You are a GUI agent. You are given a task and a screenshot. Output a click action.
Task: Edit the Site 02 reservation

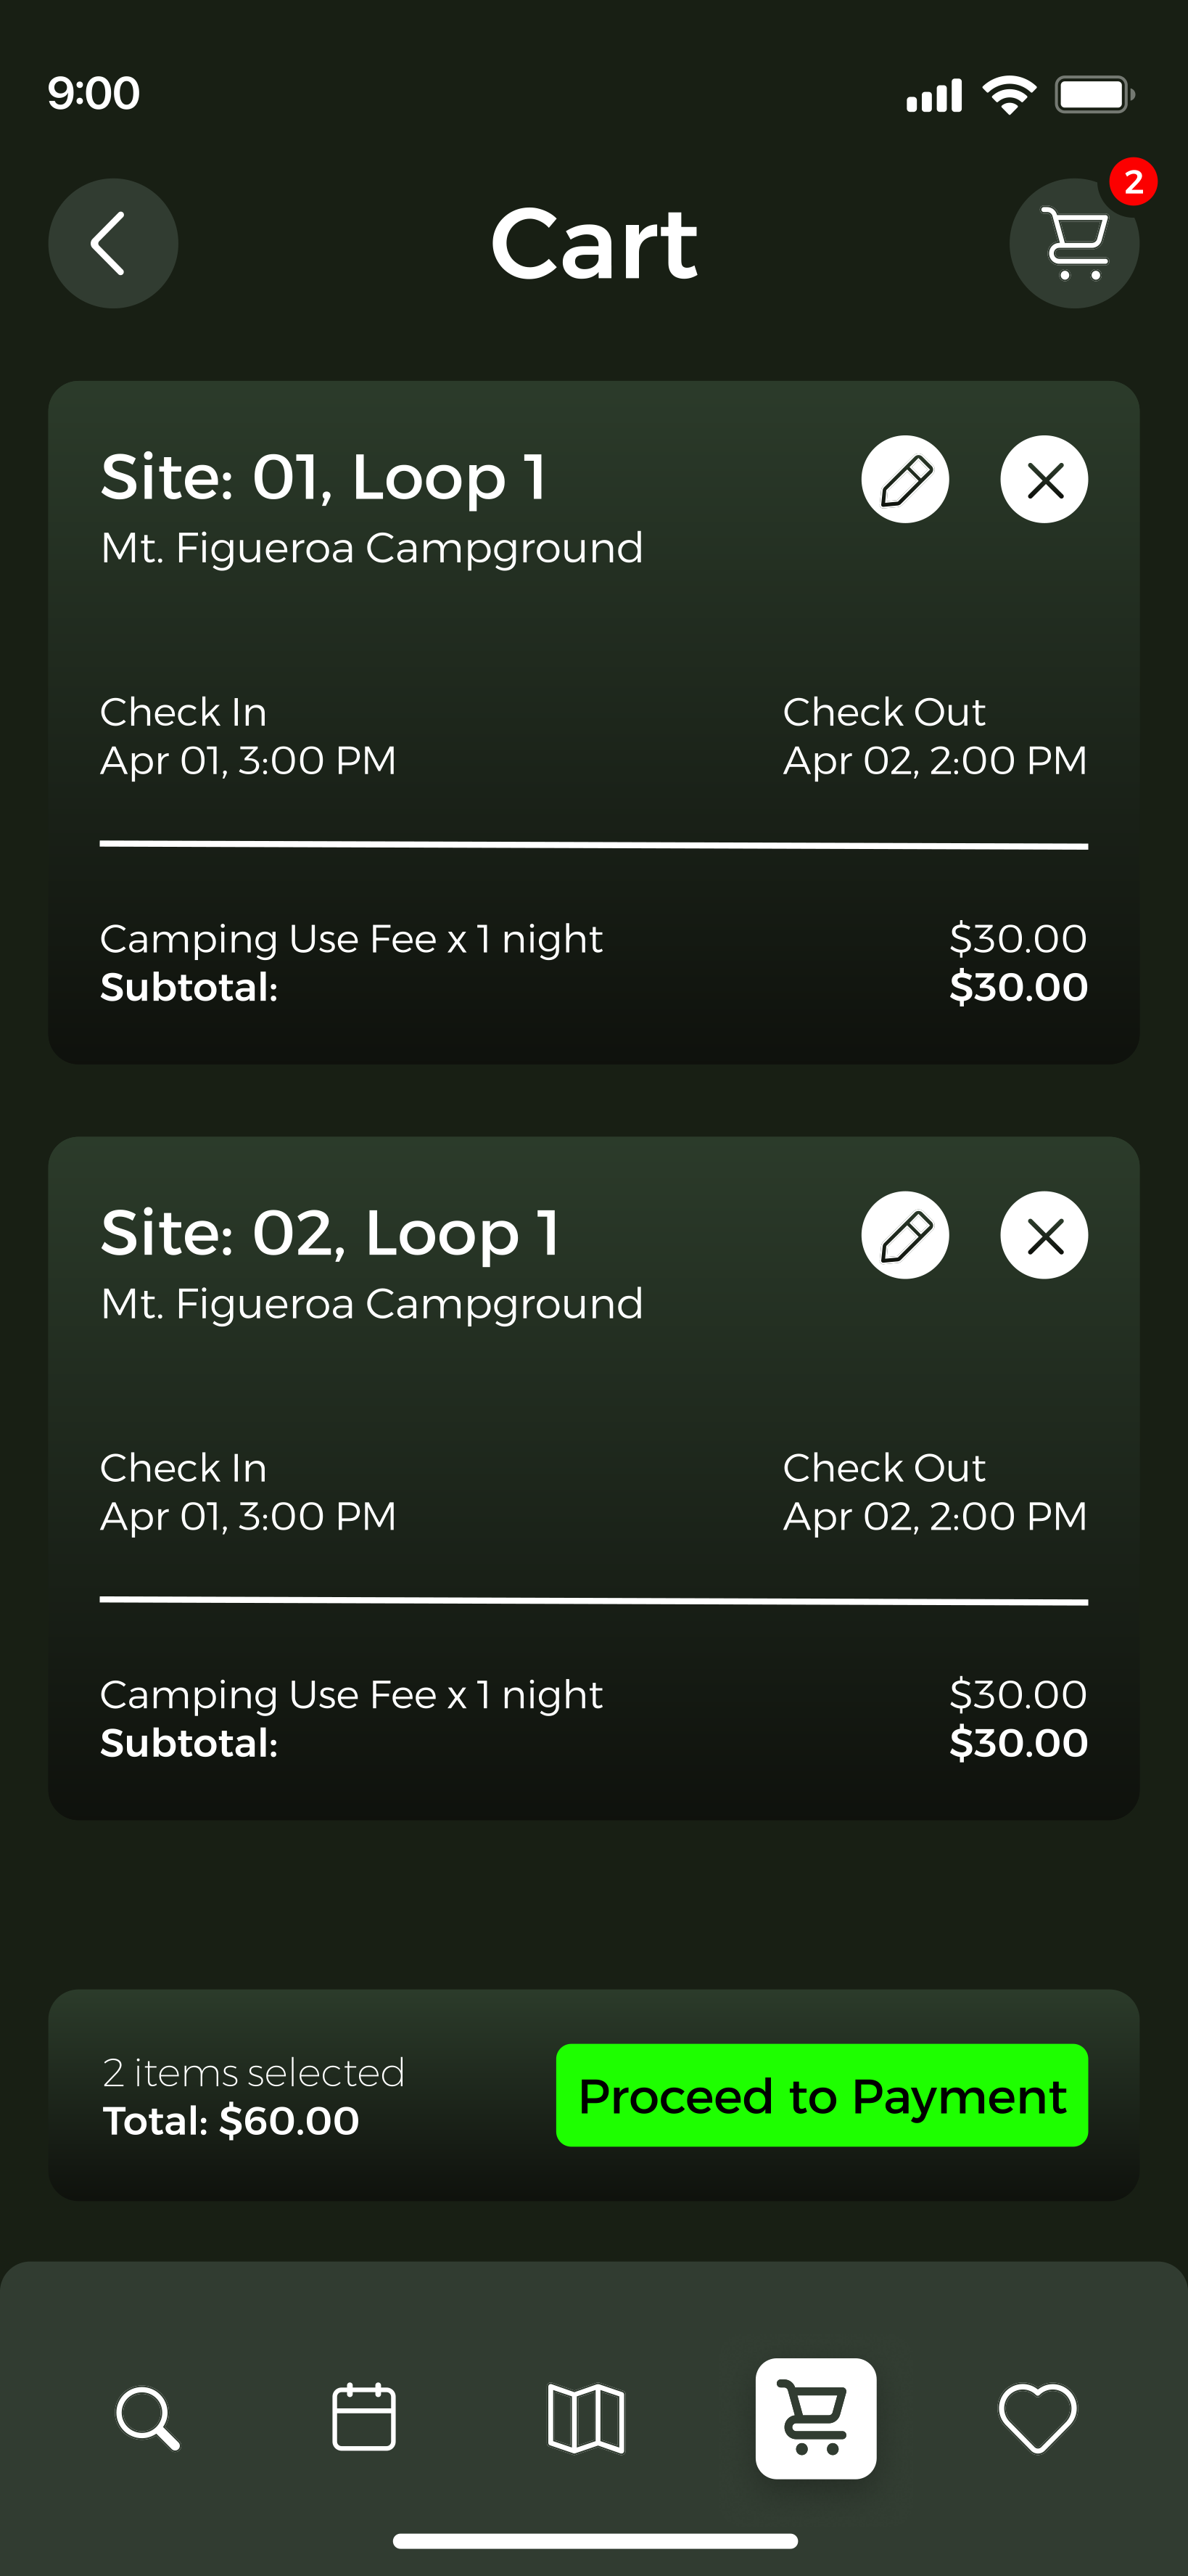click(x=904, y=1235)
